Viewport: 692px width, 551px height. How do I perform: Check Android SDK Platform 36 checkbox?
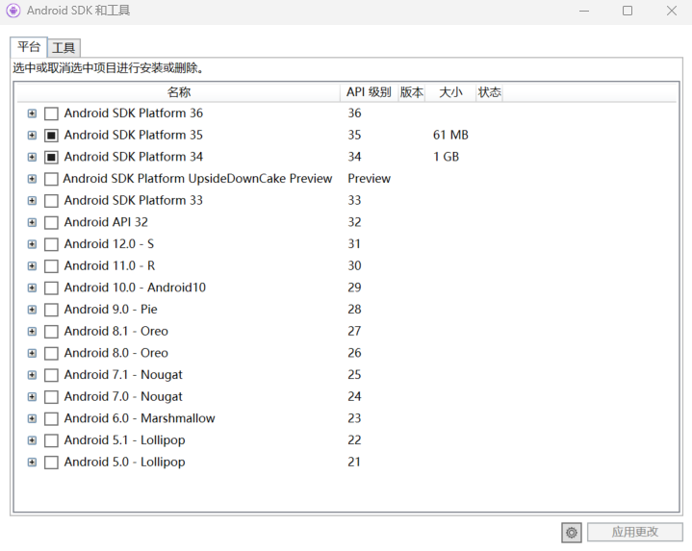(51, 113)
